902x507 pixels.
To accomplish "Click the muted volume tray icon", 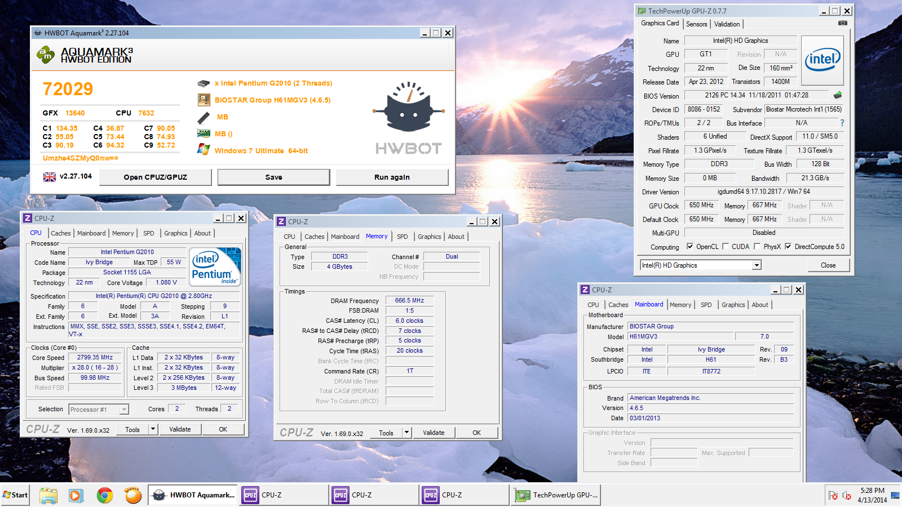I will (x=847, y=496).
